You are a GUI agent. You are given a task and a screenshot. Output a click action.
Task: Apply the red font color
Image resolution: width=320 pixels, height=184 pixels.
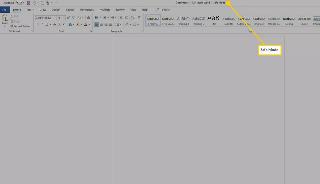(86, 24)
